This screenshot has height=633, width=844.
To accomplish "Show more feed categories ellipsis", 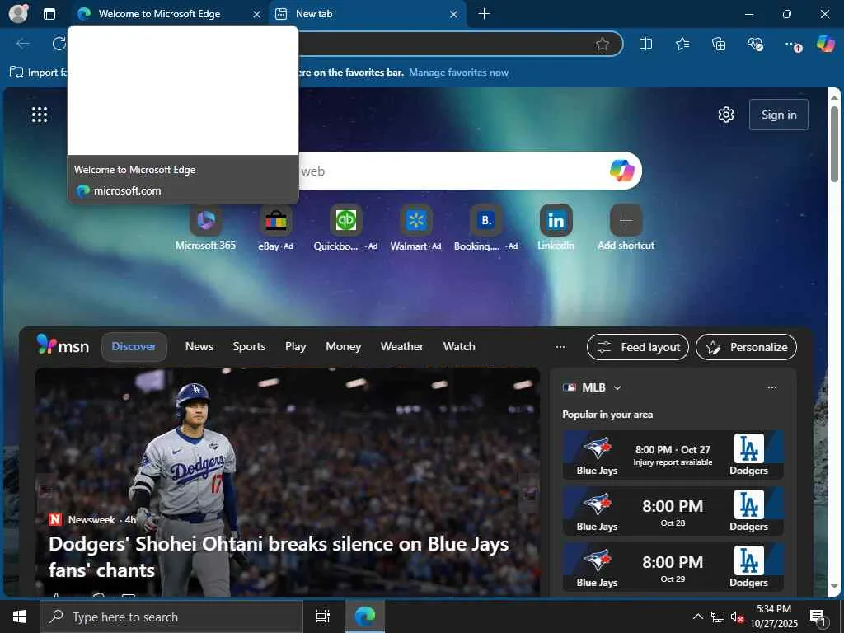I will point(560,347).
